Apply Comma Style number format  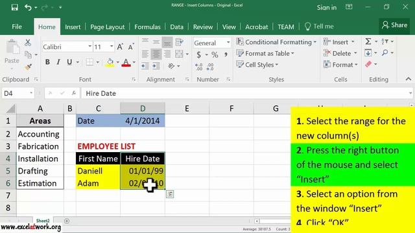tap(226, 54)
